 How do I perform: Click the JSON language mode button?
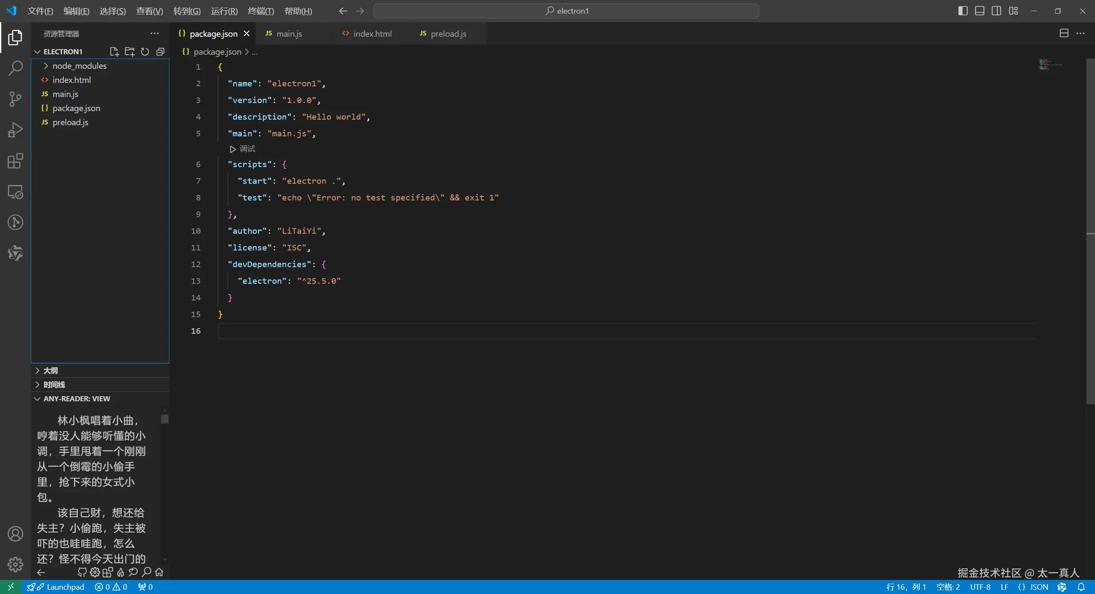[1033, 587]
